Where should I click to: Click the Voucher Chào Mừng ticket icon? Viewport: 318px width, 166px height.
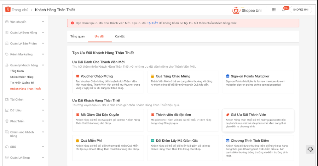(x=77, y=76)
